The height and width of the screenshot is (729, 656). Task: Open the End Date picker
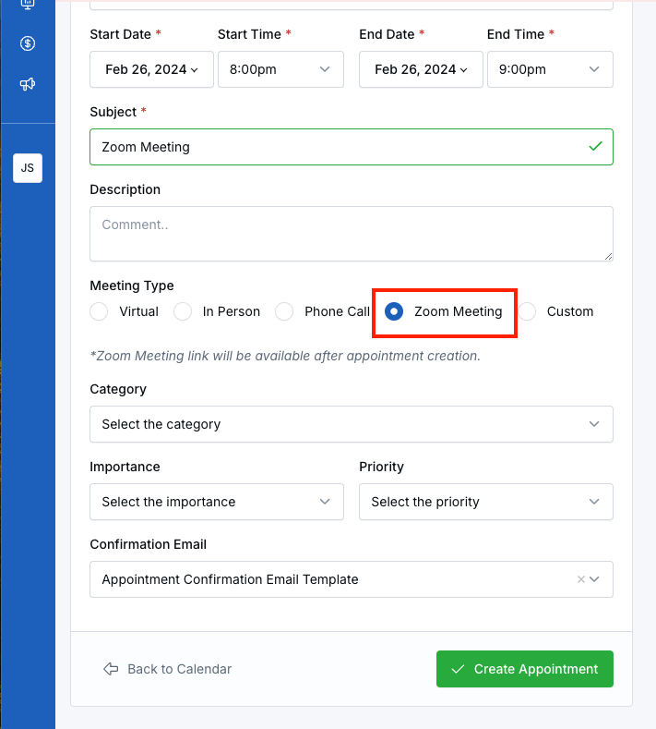[421, 69]
